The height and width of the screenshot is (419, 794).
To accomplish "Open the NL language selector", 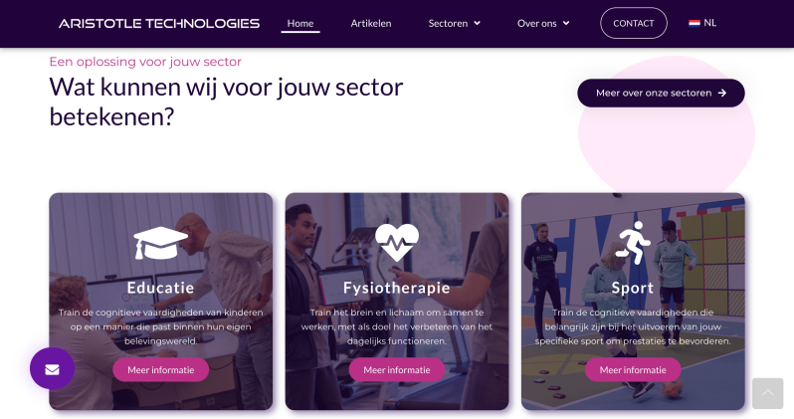I will 702,23.
